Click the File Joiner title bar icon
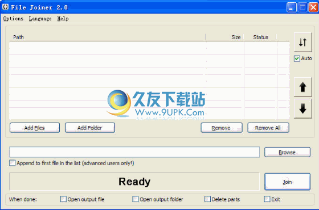Screen dimensions: 319x210 click(5, 7)
